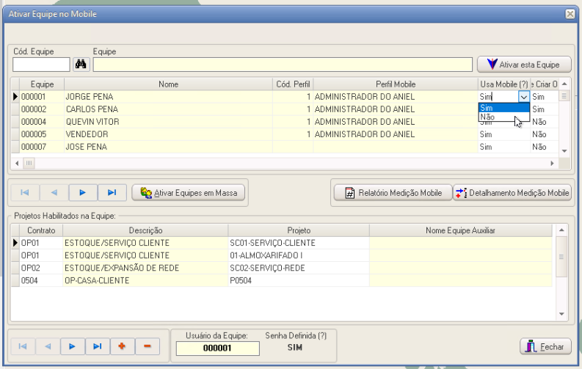Image resolution: width=582 pixels, height=369 pixels.
Task: Collapse the Usa Mobile combo box arrow
Action: 523,96
